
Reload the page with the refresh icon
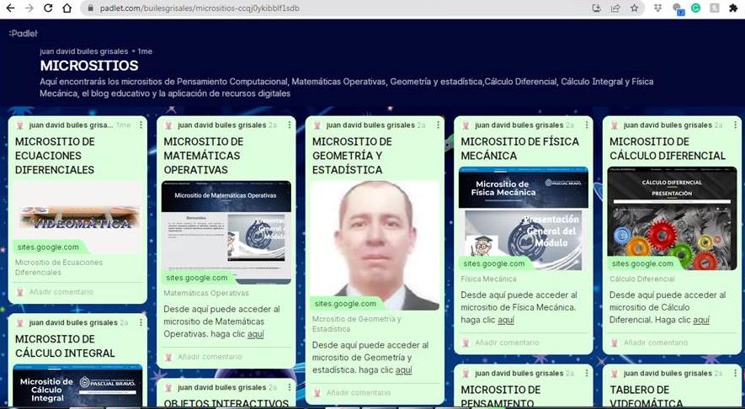point(48,8)
